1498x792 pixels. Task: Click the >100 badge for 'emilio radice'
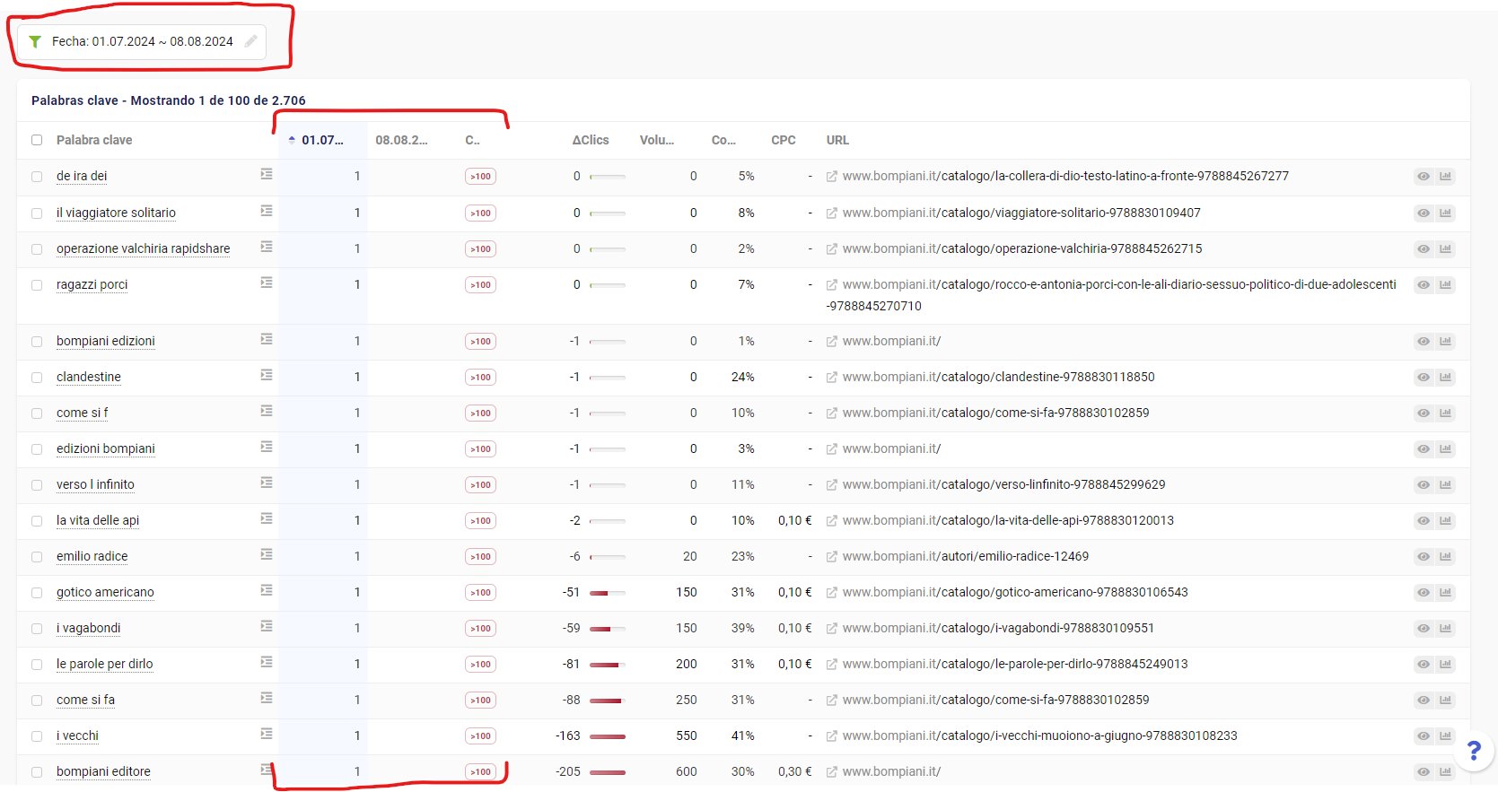point(480,556)
